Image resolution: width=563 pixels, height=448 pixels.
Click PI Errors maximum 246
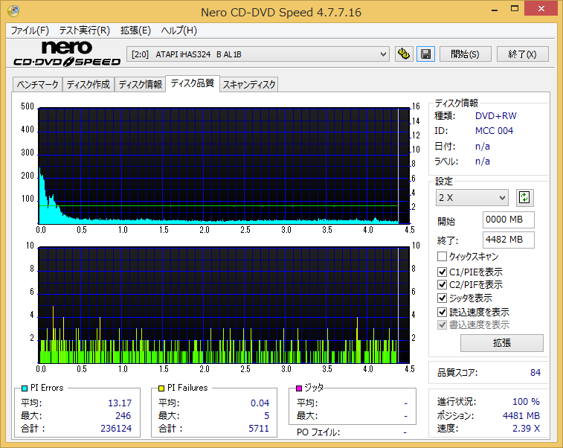click(x=123, y=416)
